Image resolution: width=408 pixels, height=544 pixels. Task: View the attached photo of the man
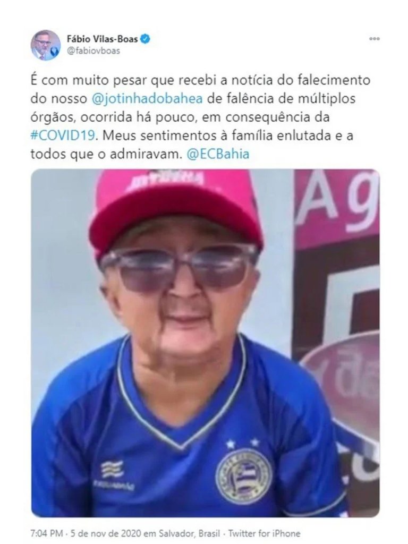click(206, 343)
